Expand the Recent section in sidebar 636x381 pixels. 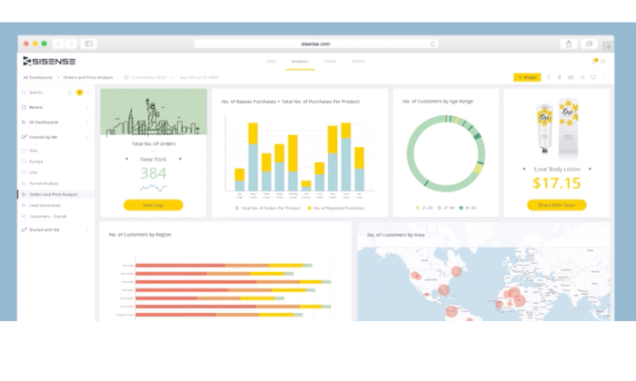(55, 107)
